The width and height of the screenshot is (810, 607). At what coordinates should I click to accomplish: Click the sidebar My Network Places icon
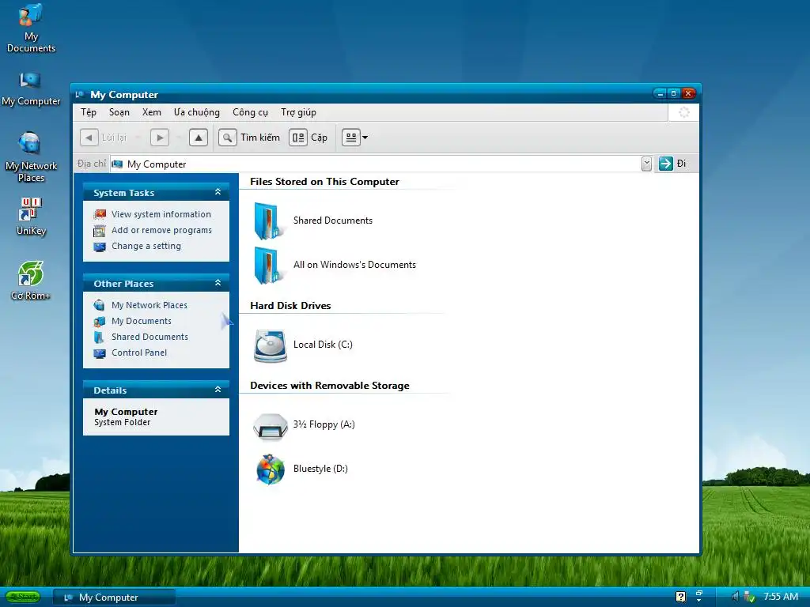click(99, 306)
